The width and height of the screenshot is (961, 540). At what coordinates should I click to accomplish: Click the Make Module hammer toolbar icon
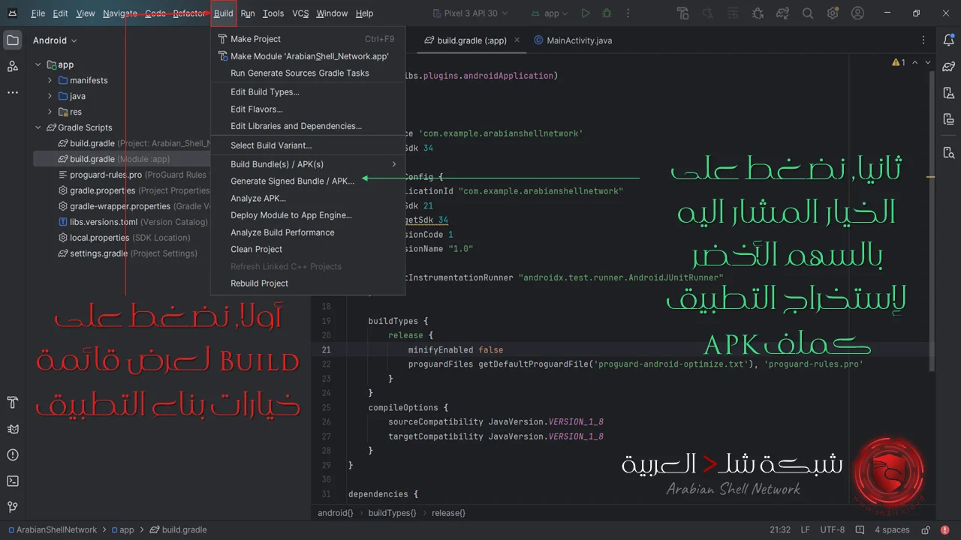(x=682, y=13)
